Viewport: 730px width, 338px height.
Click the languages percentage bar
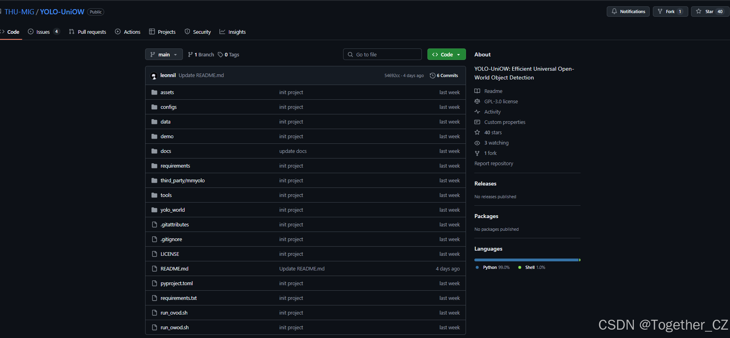(527, 260)
